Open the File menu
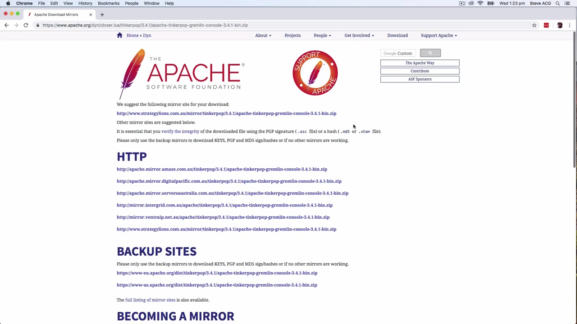Image resolution: width=577 pixels, height=324 pixels. pyautogui.click(x=41, y=3)
